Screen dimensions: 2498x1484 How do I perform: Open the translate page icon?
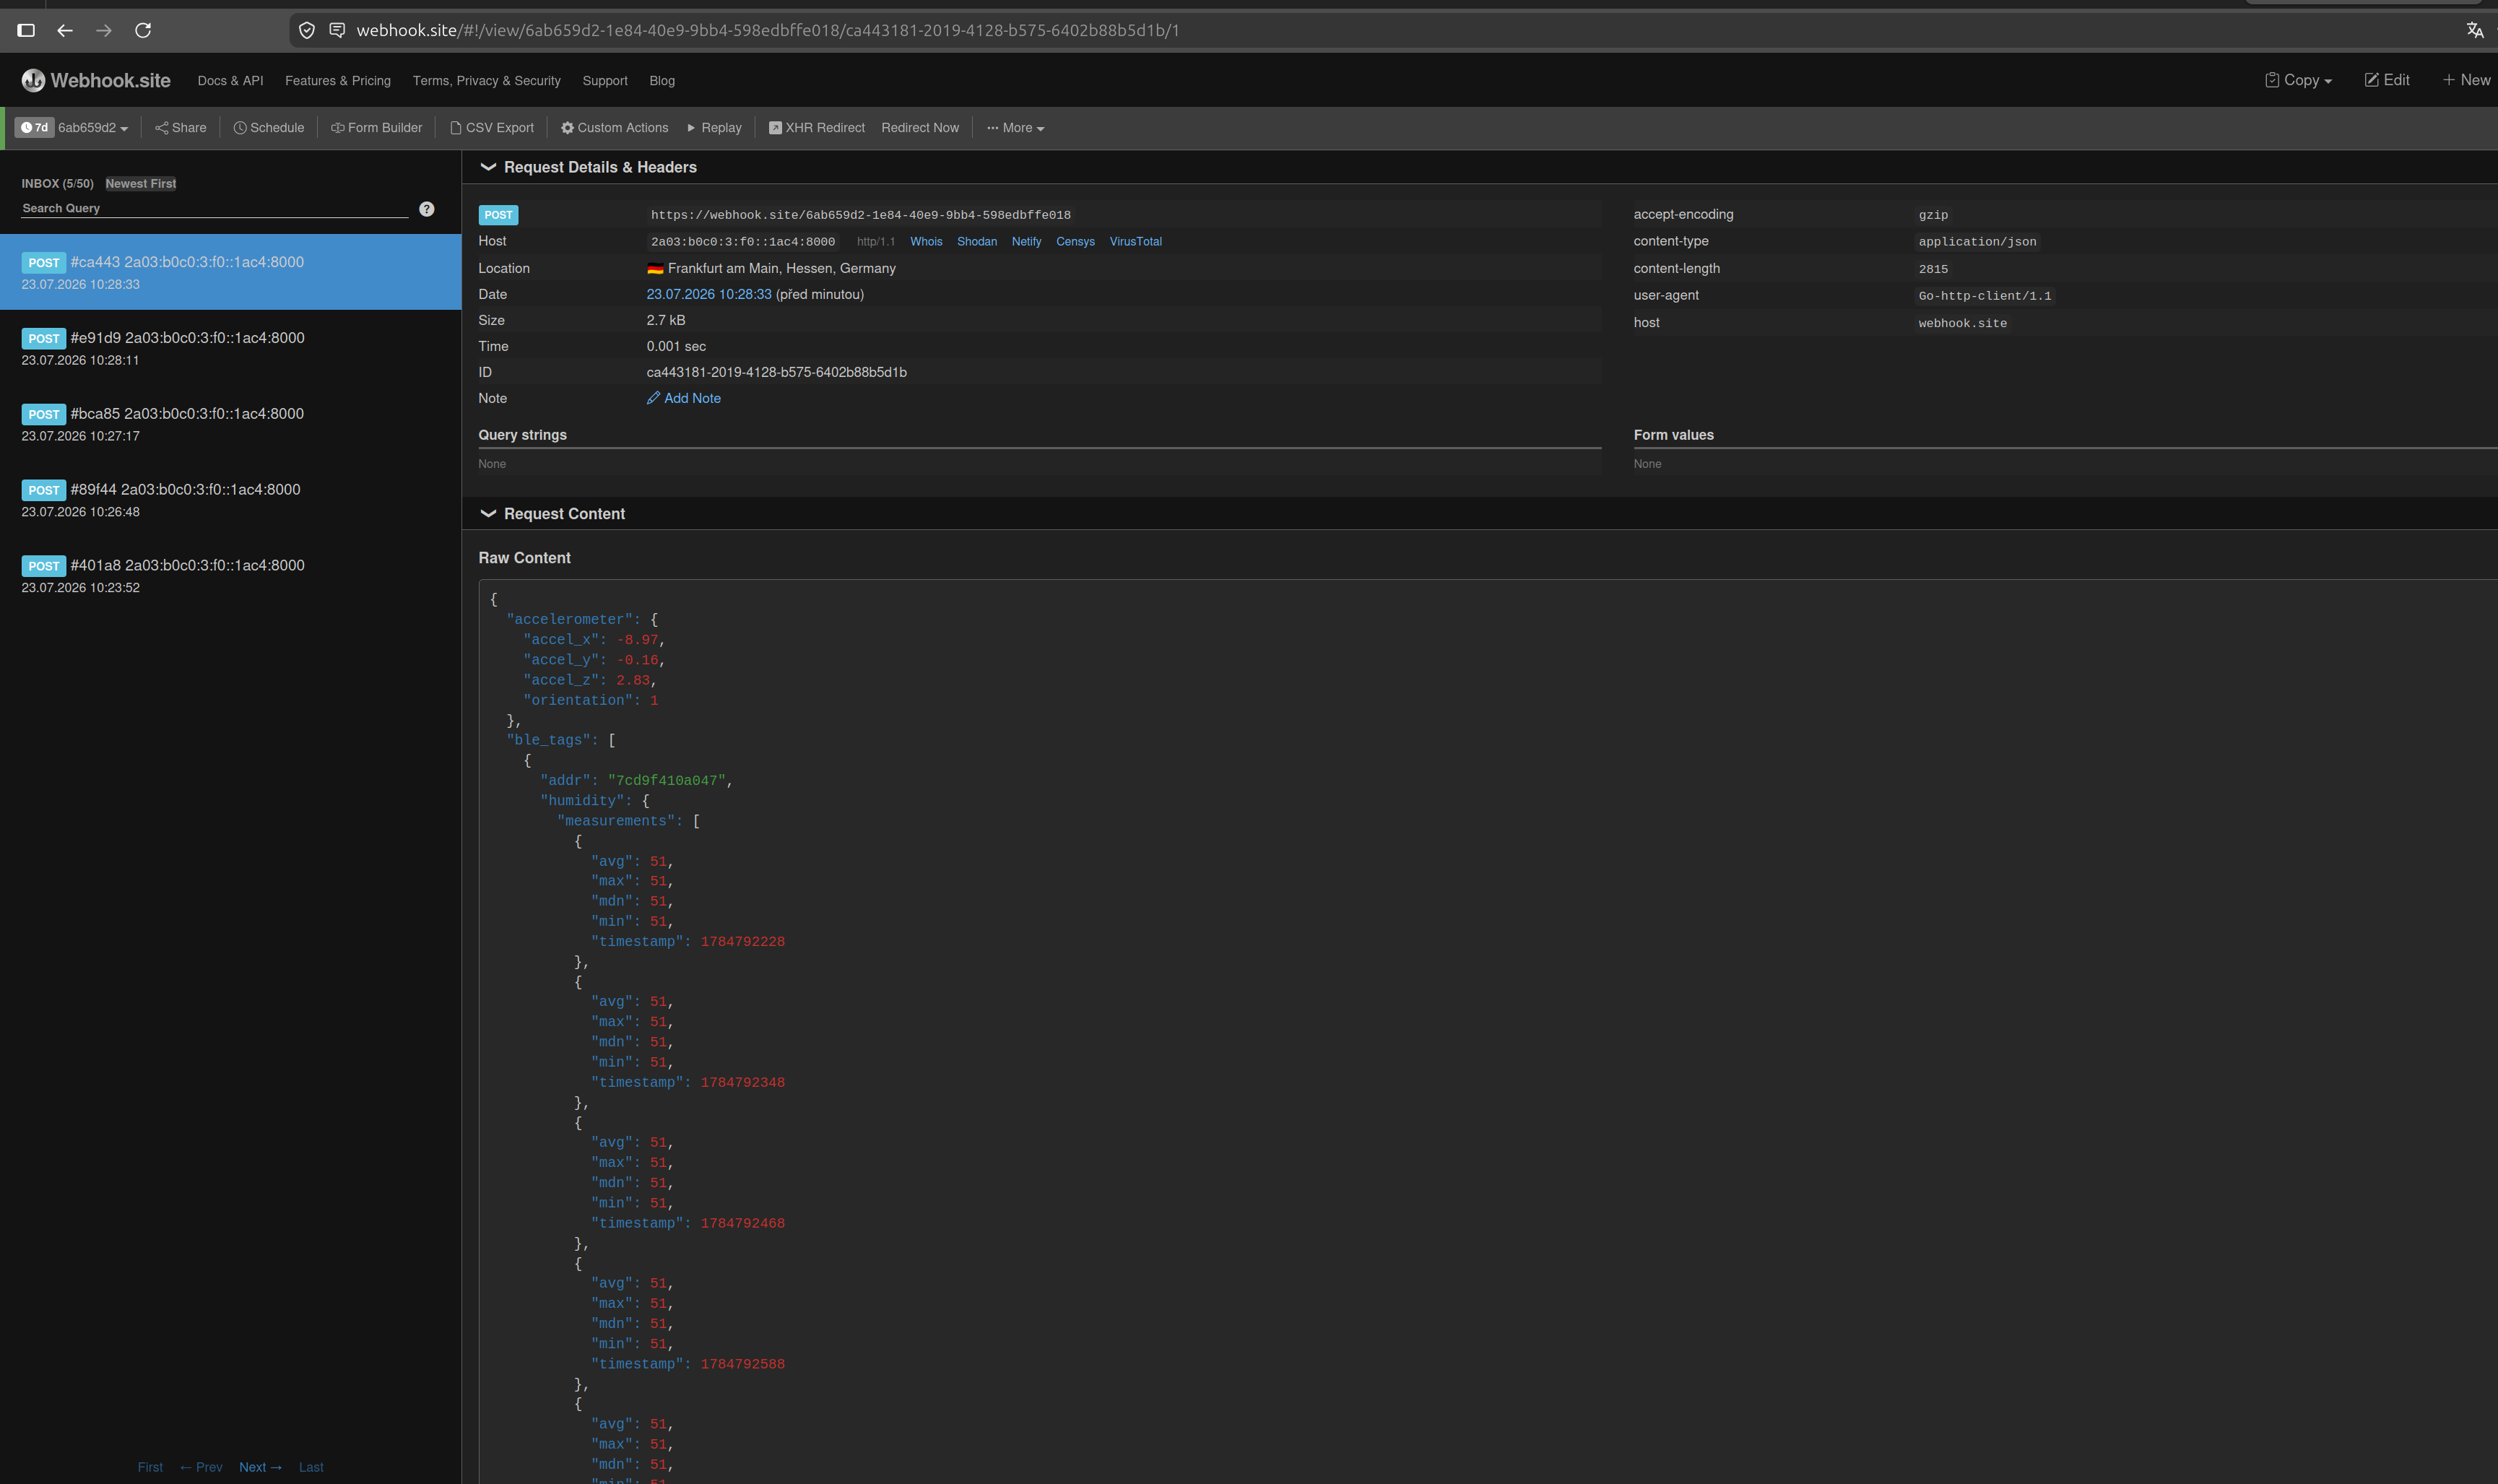coord(2474,30)
